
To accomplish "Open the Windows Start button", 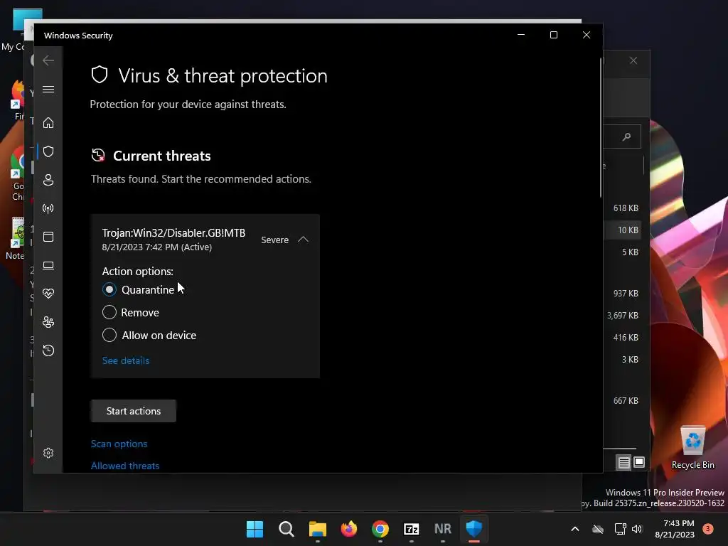I will (255, 529).
